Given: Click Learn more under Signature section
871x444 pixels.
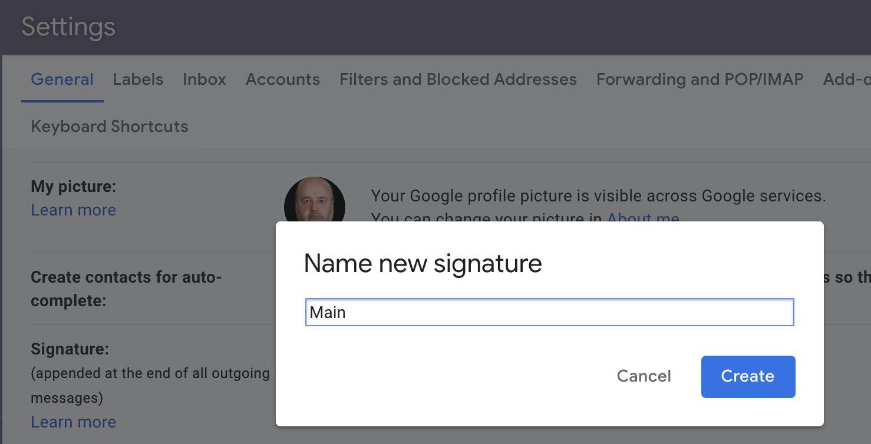Looking at the screenshot, I should click(x=73, y=422).
